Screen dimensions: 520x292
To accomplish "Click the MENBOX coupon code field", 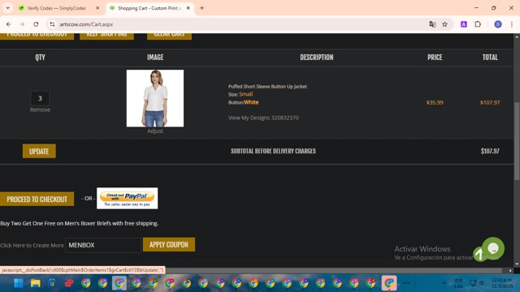I will pyautogui.click(x=103, y=245).
